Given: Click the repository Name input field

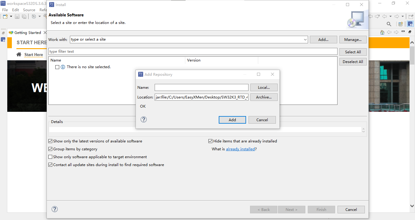Looking at the screenshot, I should click(x=201, y=87).
